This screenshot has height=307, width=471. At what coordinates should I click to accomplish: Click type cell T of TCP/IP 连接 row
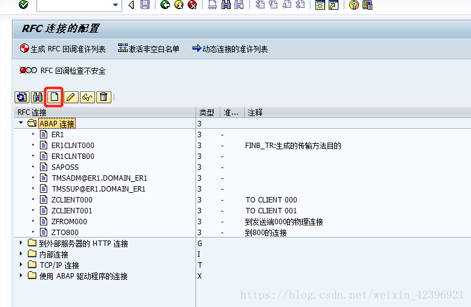[x=200, y=265]
